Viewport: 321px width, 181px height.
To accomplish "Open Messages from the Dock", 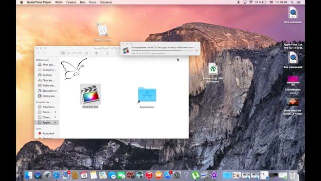I will pos(112,175).
